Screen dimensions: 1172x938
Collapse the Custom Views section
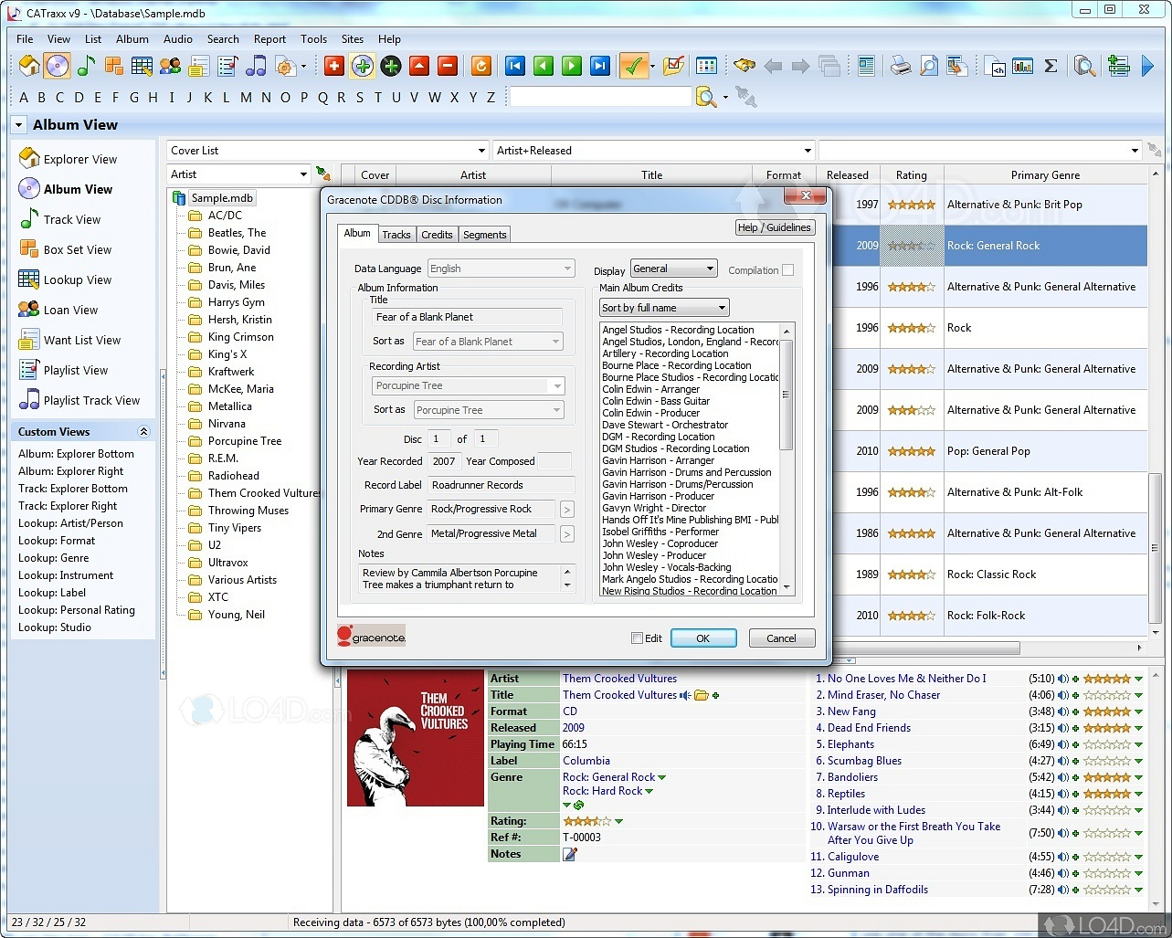(x=143, y=432)
